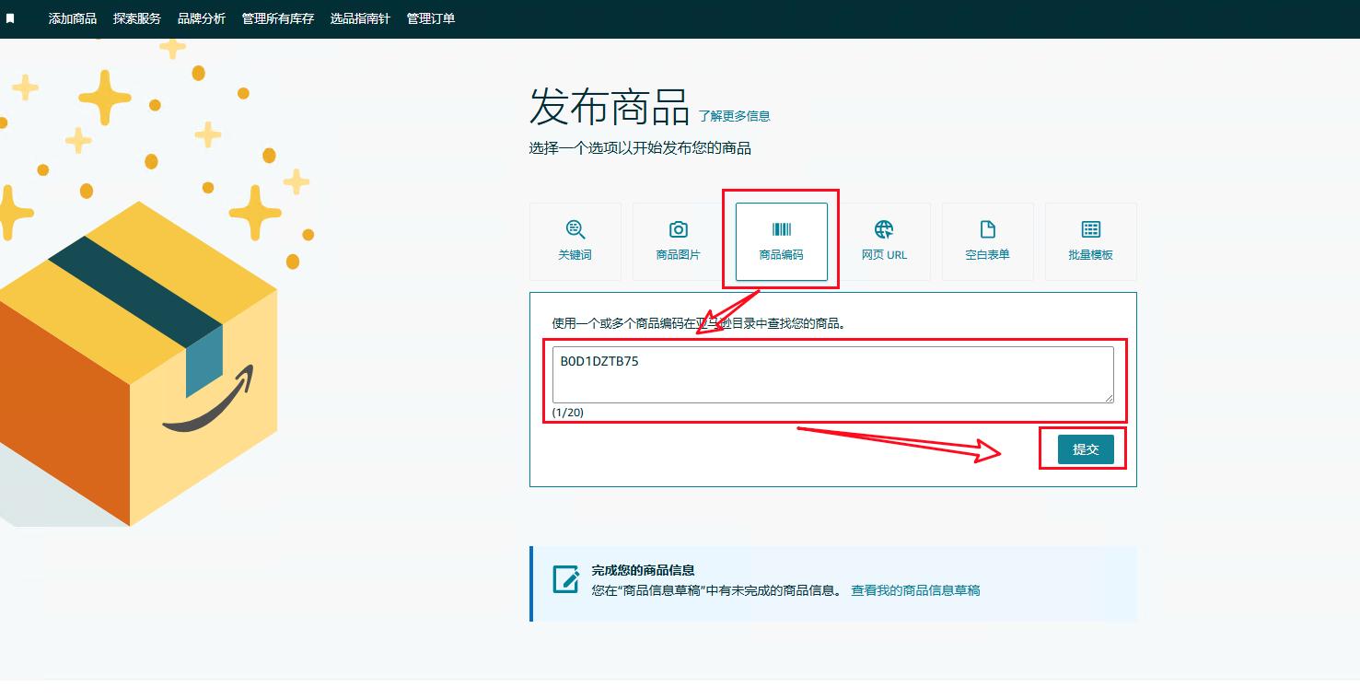The width and height of the screenshot is (1360, 699).
Task: Select the 关键词 search option
Action: click(x=575, y=241)
